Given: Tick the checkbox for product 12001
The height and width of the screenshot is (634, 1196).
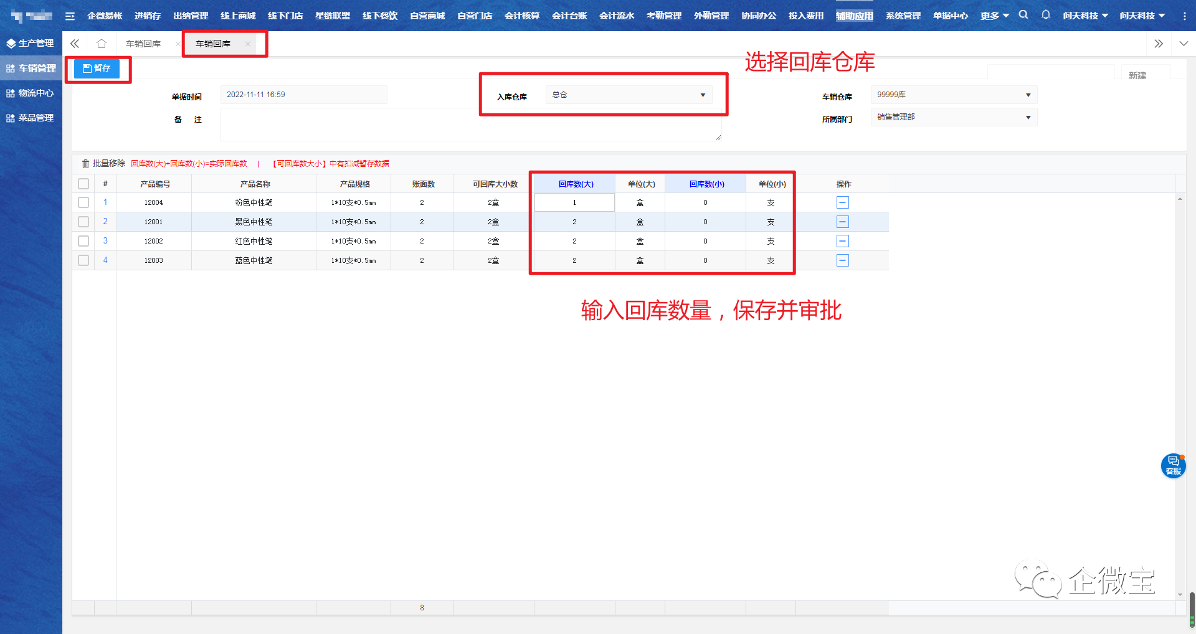Looking at the screenshot, I should (x=83, y=222).
